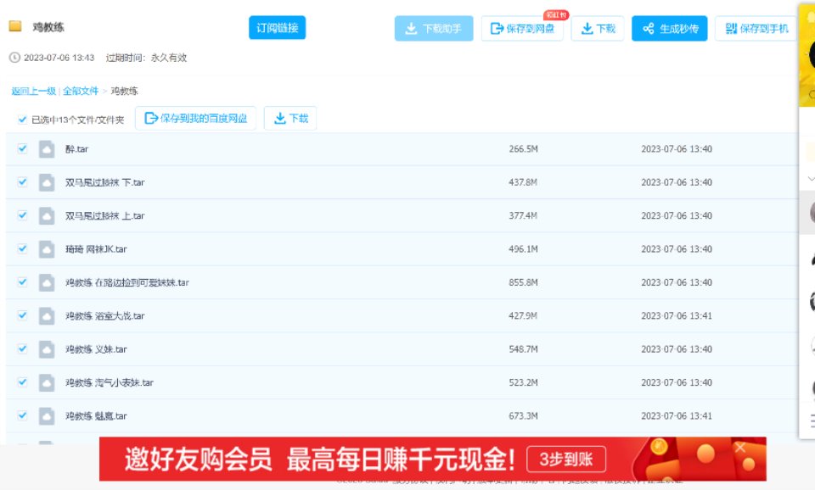Screen dimensions: 815x490
Task: Open file name 琦琦 网袜JK.tar
Action: click(x=96, y=249)
